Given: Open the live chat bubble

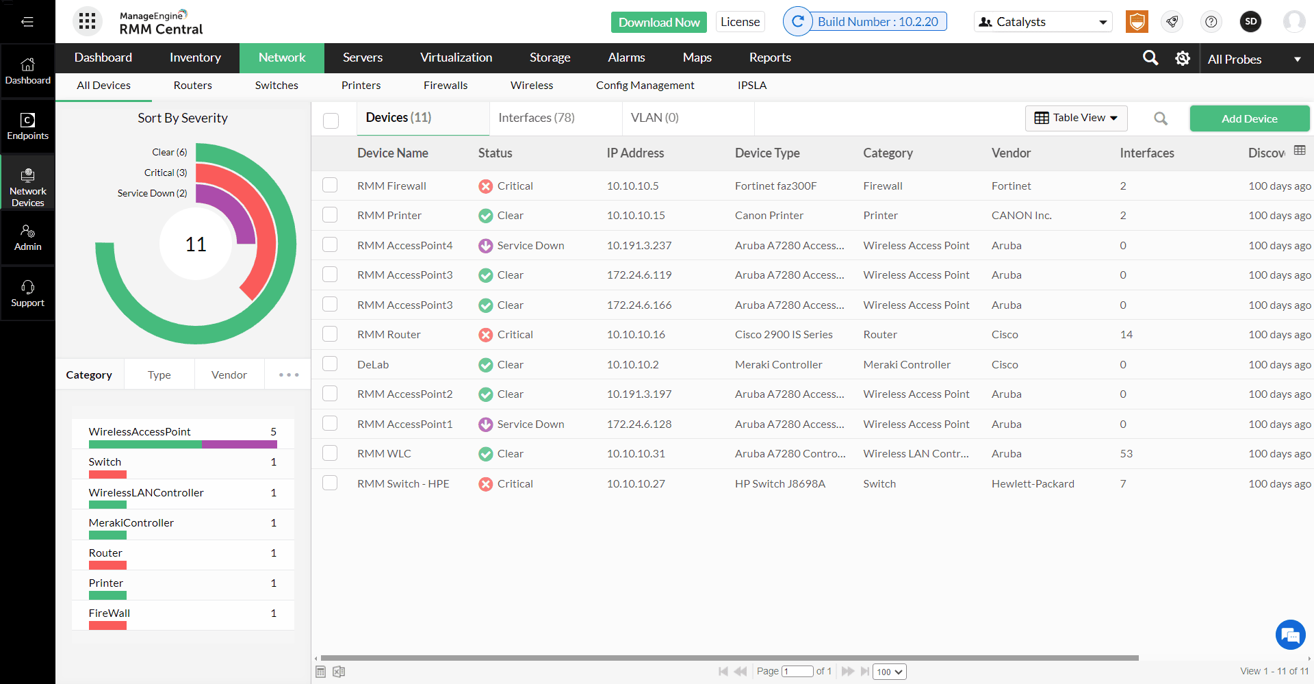Looking at the screenshot, I should pyautogui.click(x=1290, y=635).
